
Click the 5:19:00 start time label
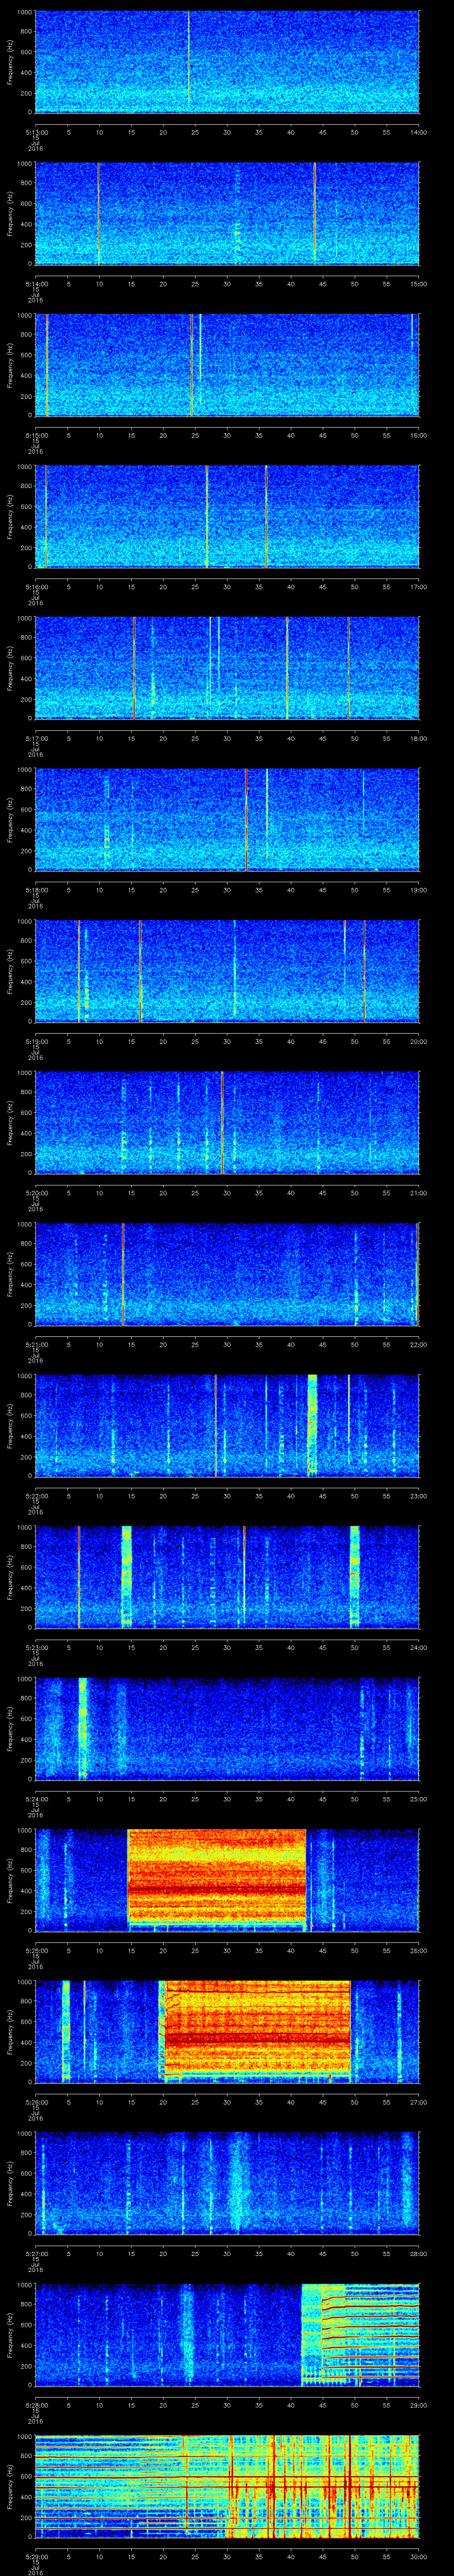pos(36,1041)
